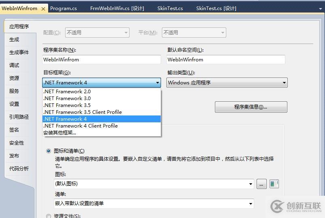Click the icon preview image beside browse button

click(274, 184)
